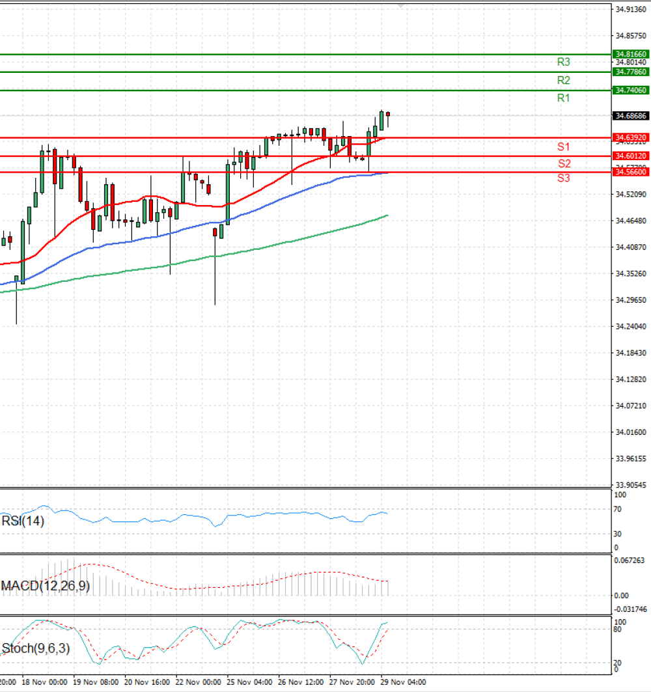This screenshot has height=692, width=651.
Task: Click the 33.90545 price axis value
Action: [631, 485]
